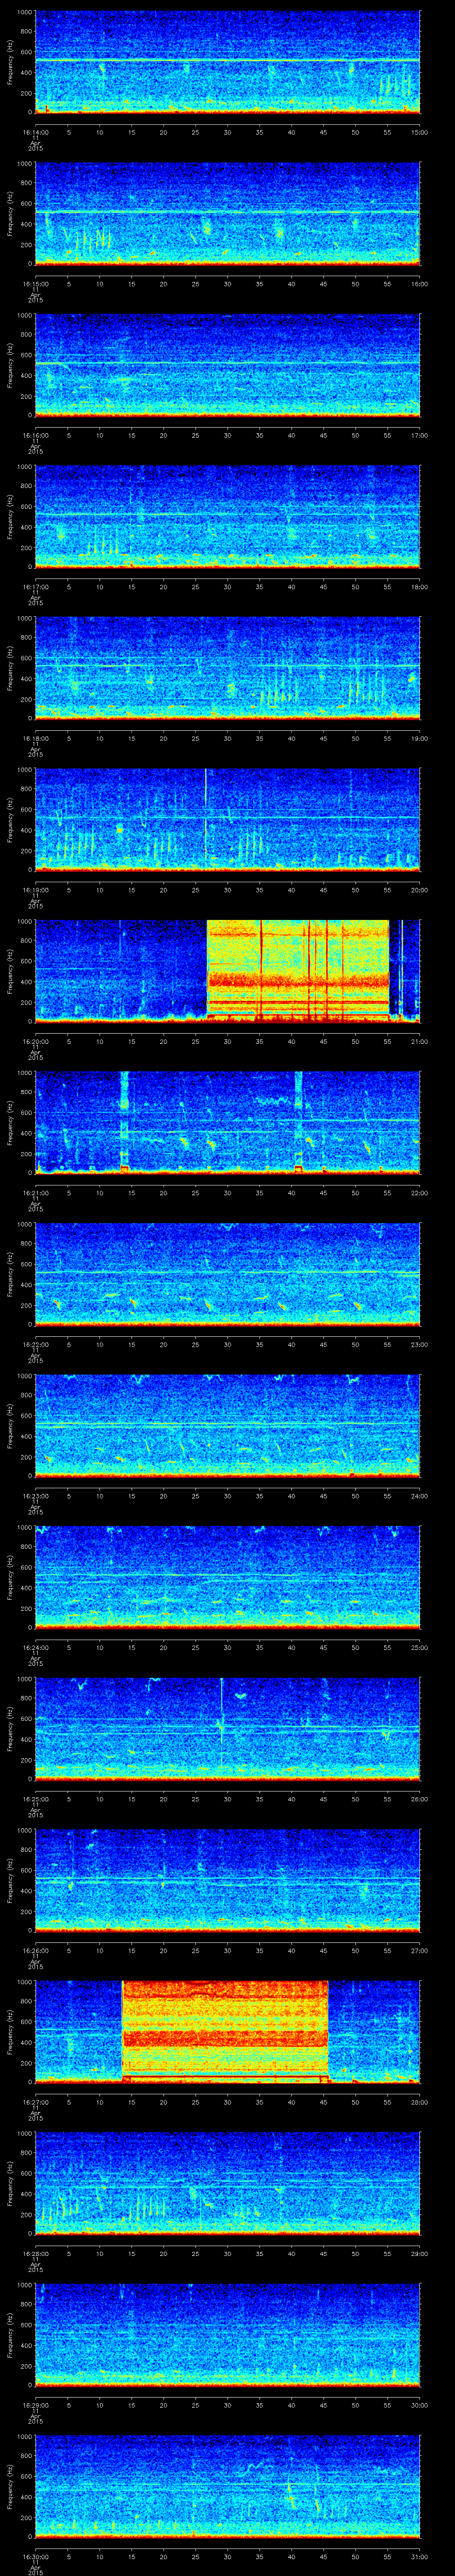Click the spectrogram panel starting at 16:28:00

click(x=228, y=2183)
